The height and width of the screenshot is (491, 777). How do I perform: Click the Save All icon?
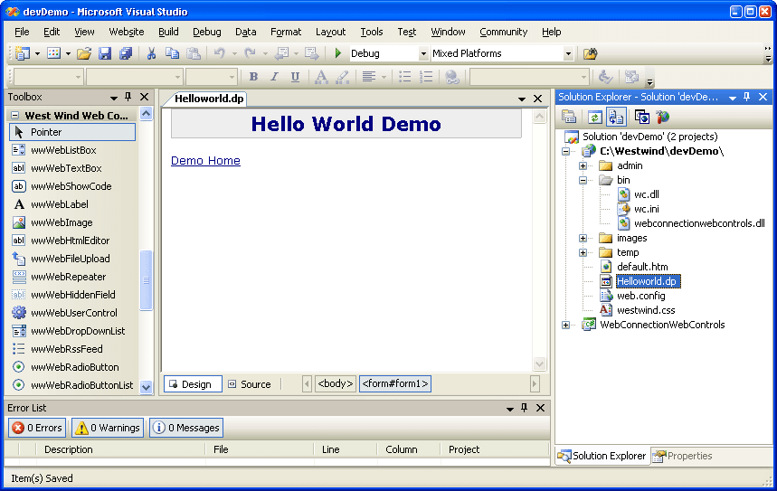pyautogui.click(x=126, y=53)
